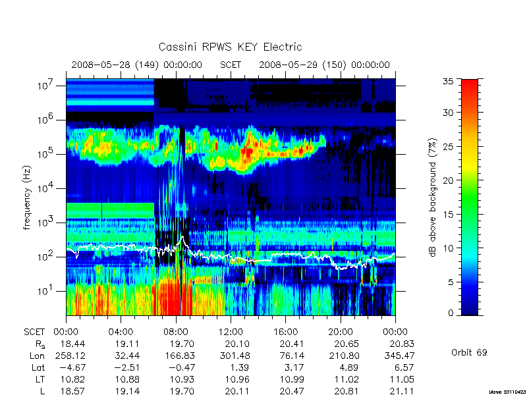This screenshot has width=527, height=395.
Task: Click the LT value 10.82
Action: click(72, 380)
